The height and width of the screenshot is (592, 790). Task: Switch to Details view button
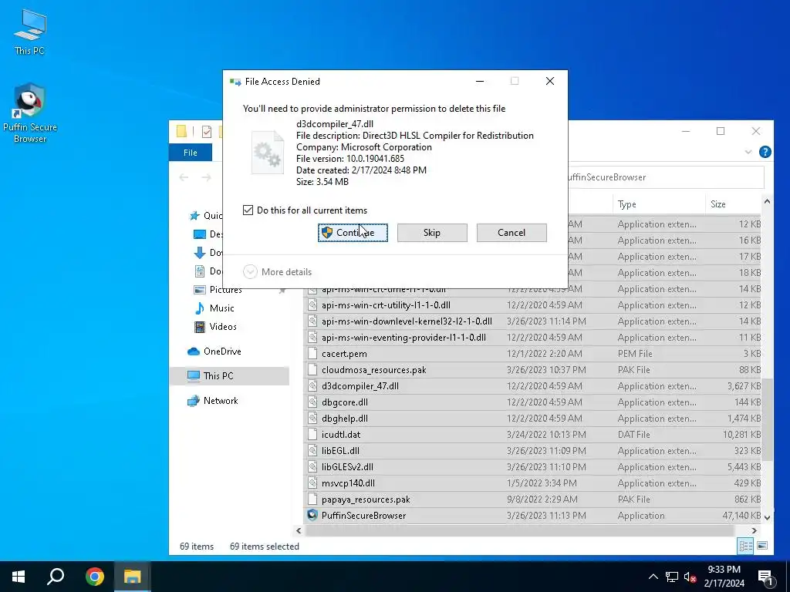coord(745,546)
